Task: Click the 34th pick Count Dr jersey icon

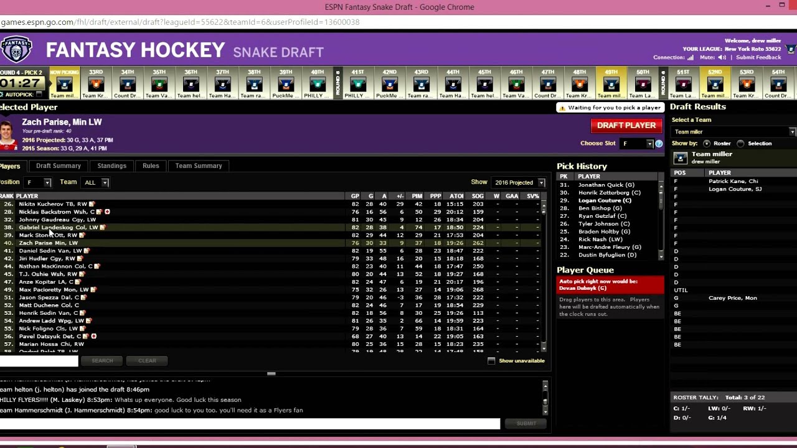Action: click(127, 84)
